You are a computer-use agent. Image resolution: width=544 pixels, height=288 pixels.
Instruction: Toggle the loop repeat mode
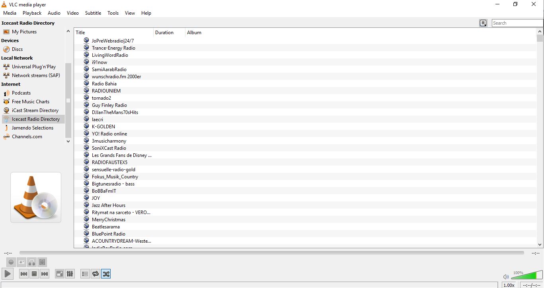[x=95, y=274]
